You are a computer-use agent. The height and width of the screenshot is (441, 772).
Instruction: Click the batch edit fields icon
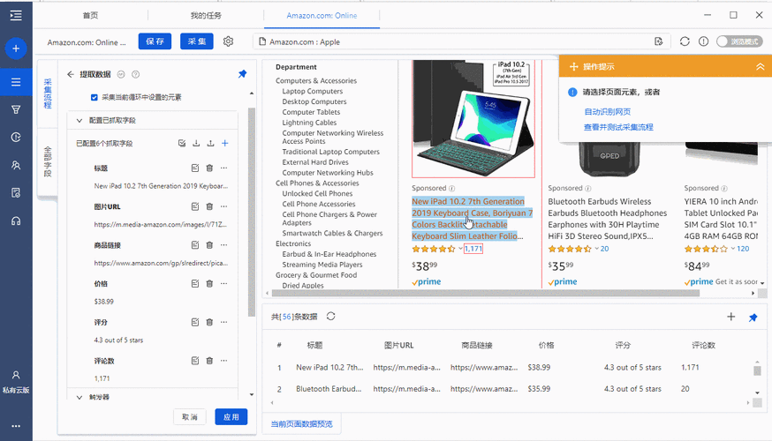click(x=182, y=143)
